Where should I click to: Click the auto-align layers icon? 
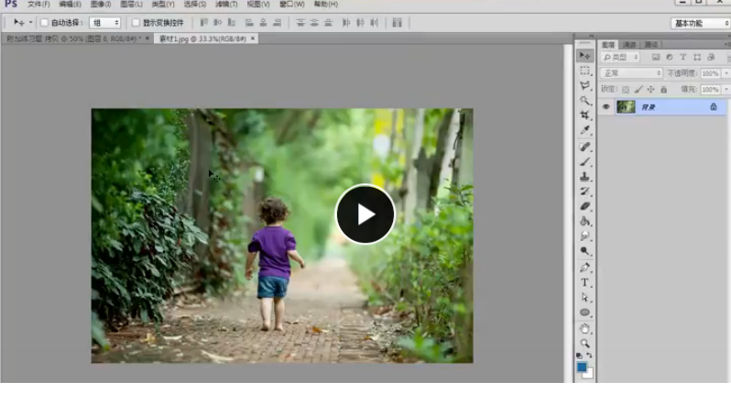click(398, 22)
